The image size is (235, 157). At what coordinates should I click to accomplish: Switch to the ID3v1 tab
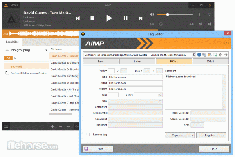coord(174,62)
